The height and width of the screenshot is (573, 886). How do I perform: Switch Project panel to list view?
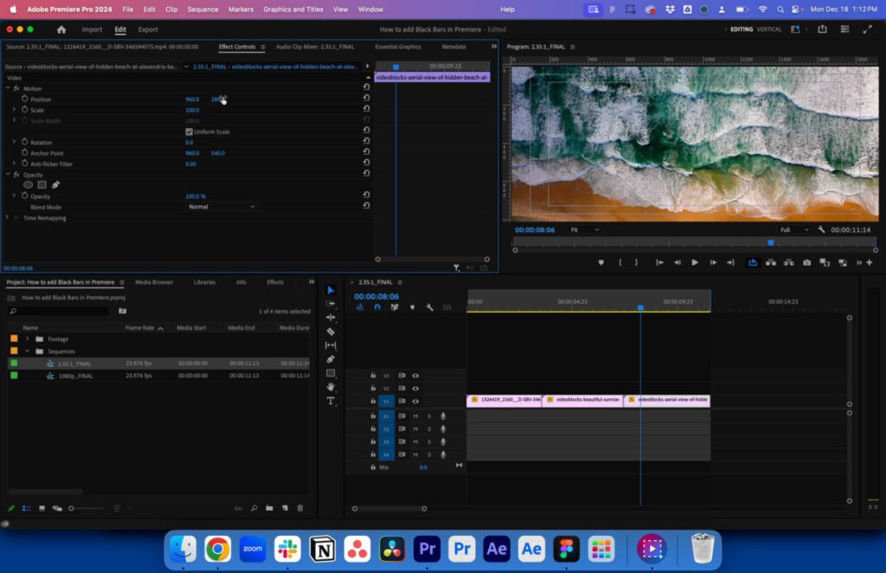(x=26, y=508)
